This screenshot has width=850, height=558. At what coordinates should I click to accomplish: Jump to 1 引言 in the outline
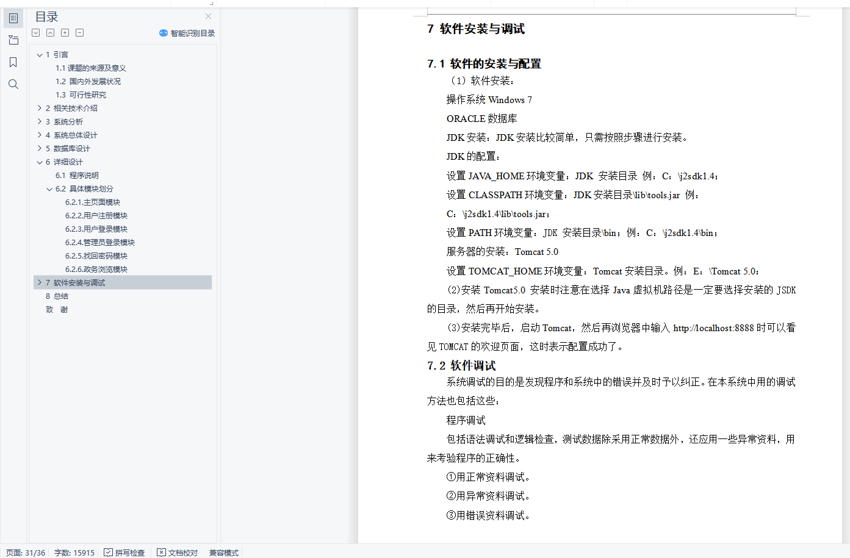point(57,55)
